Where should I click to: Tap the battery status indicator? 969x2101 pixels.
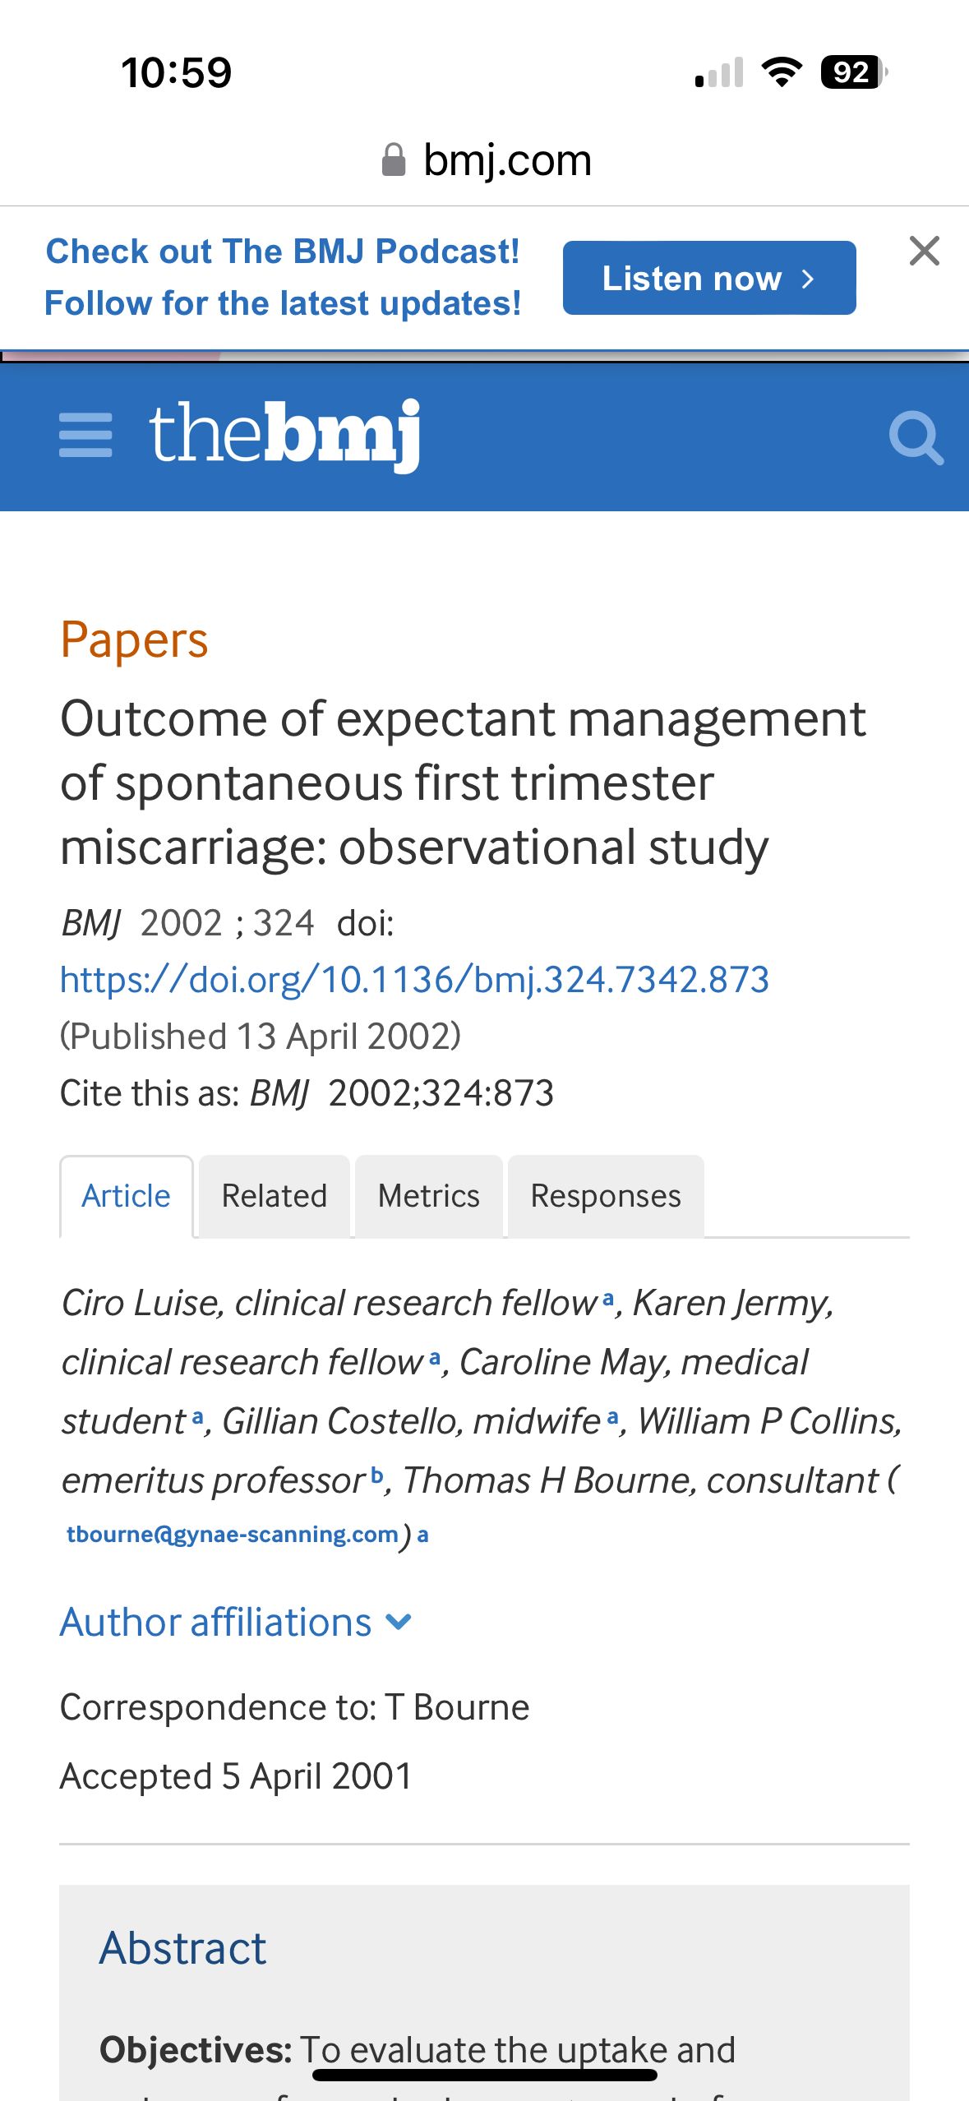tap(853, 72)
